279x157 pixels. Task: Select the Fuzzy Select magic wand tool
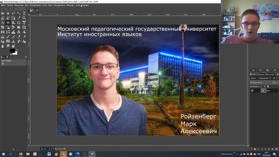pos(19,14)
